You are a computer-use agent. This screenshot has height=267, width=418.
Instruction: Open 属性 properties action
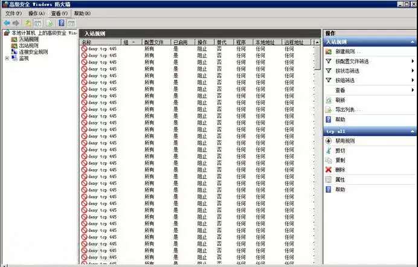tap(340, 179)
